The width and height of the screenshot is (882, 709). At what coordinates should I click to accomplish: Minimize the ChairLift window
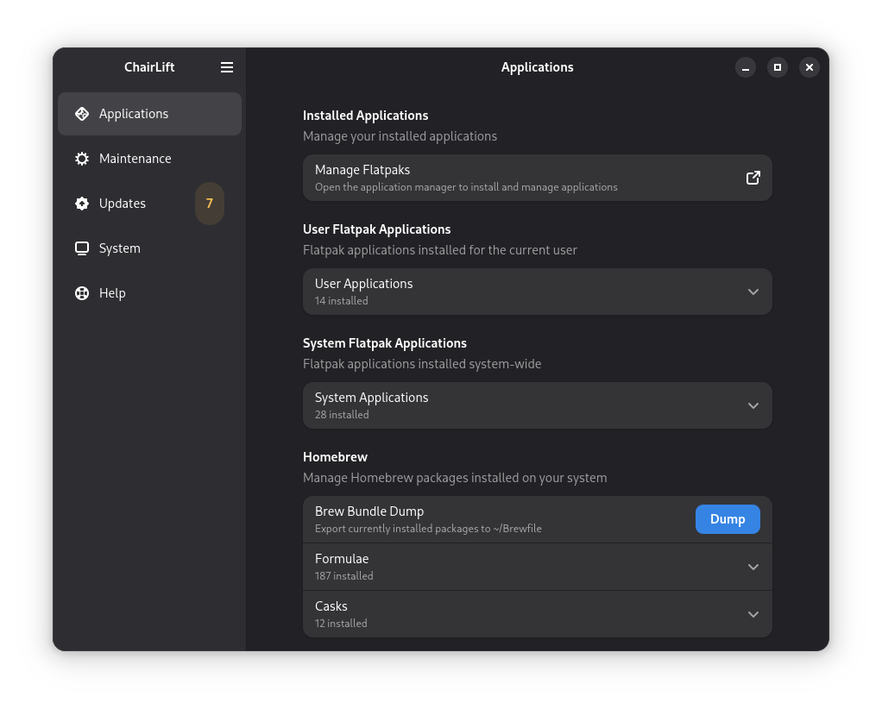tap(746, 67)
